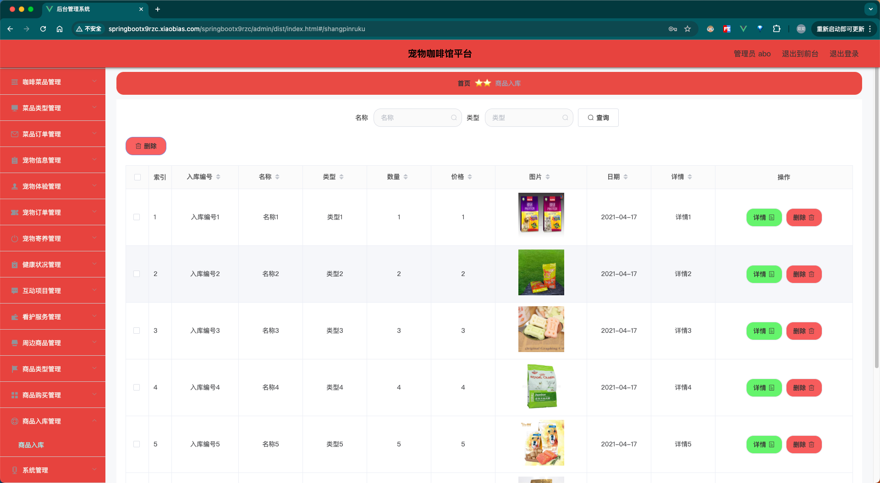Image resolution: width=880 pixels, height=483 pixels.
Task: Check the checkbox for row 入库编号5
Action: point(137,444)
